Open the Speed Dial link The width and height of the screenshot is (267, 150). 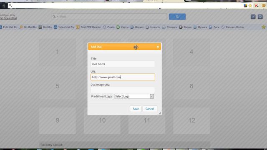coord(8,18)
